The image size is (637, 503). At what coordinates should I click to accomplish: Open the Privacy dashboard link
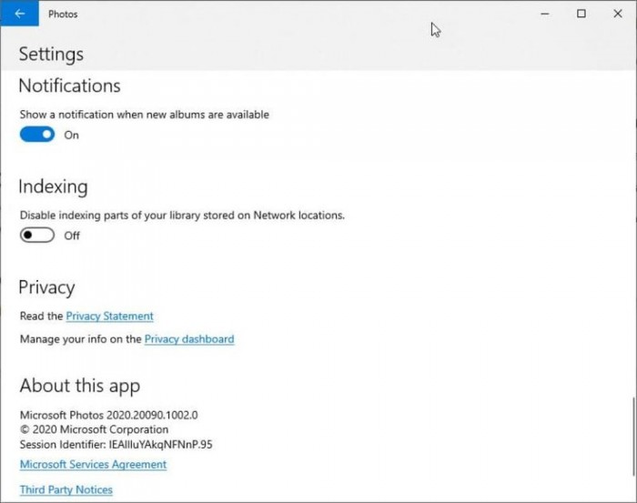[x=188, y=339]
